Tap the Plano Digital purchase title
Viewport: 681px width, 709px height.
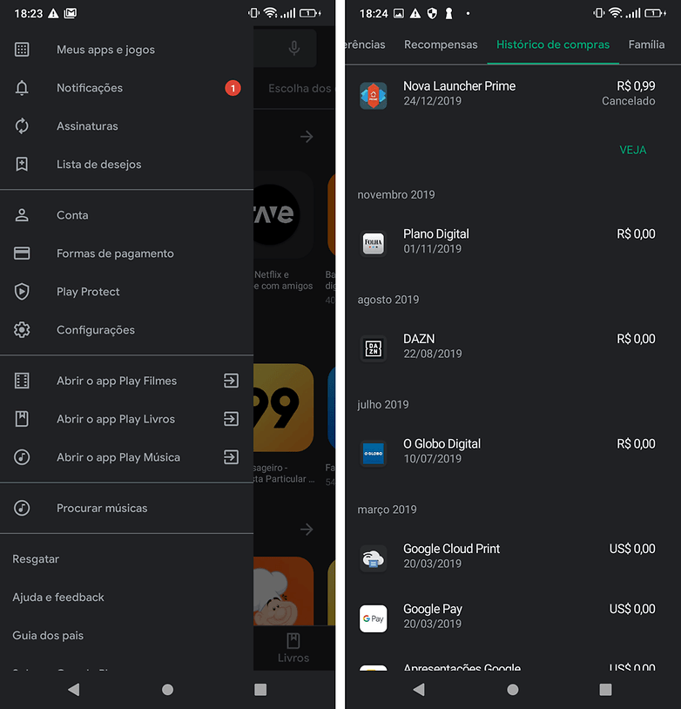(x=436, y=233)
